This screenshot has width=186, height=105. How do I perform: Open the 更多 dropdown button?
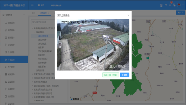click(180, 12)
